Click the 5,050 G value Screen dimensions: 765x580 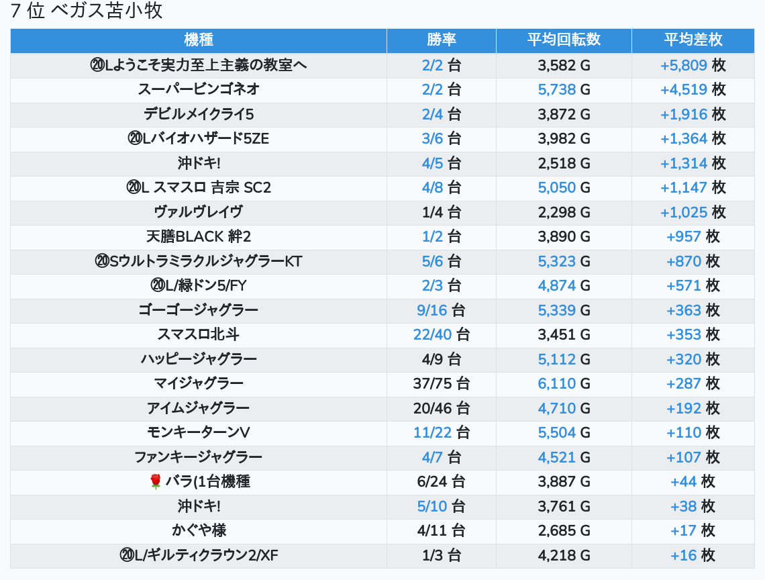click(564, 187)
